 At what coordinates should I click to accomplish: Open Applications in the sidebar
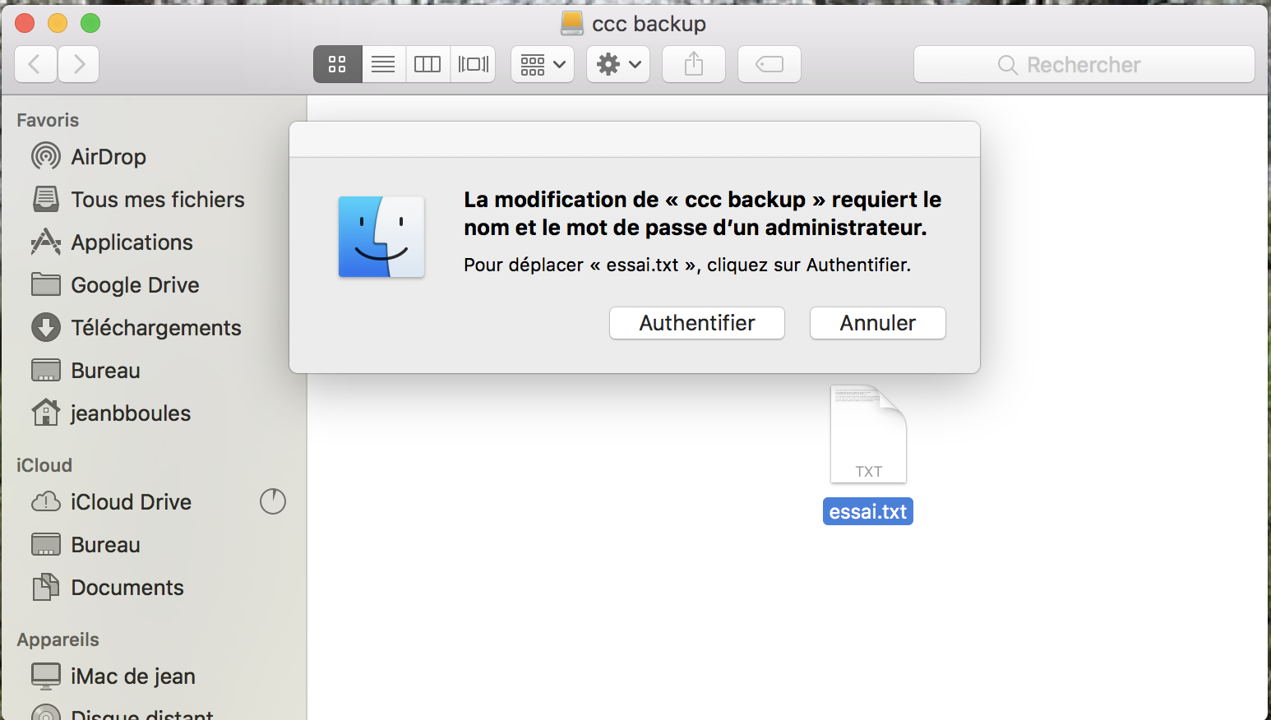click(x=132, y=242)
